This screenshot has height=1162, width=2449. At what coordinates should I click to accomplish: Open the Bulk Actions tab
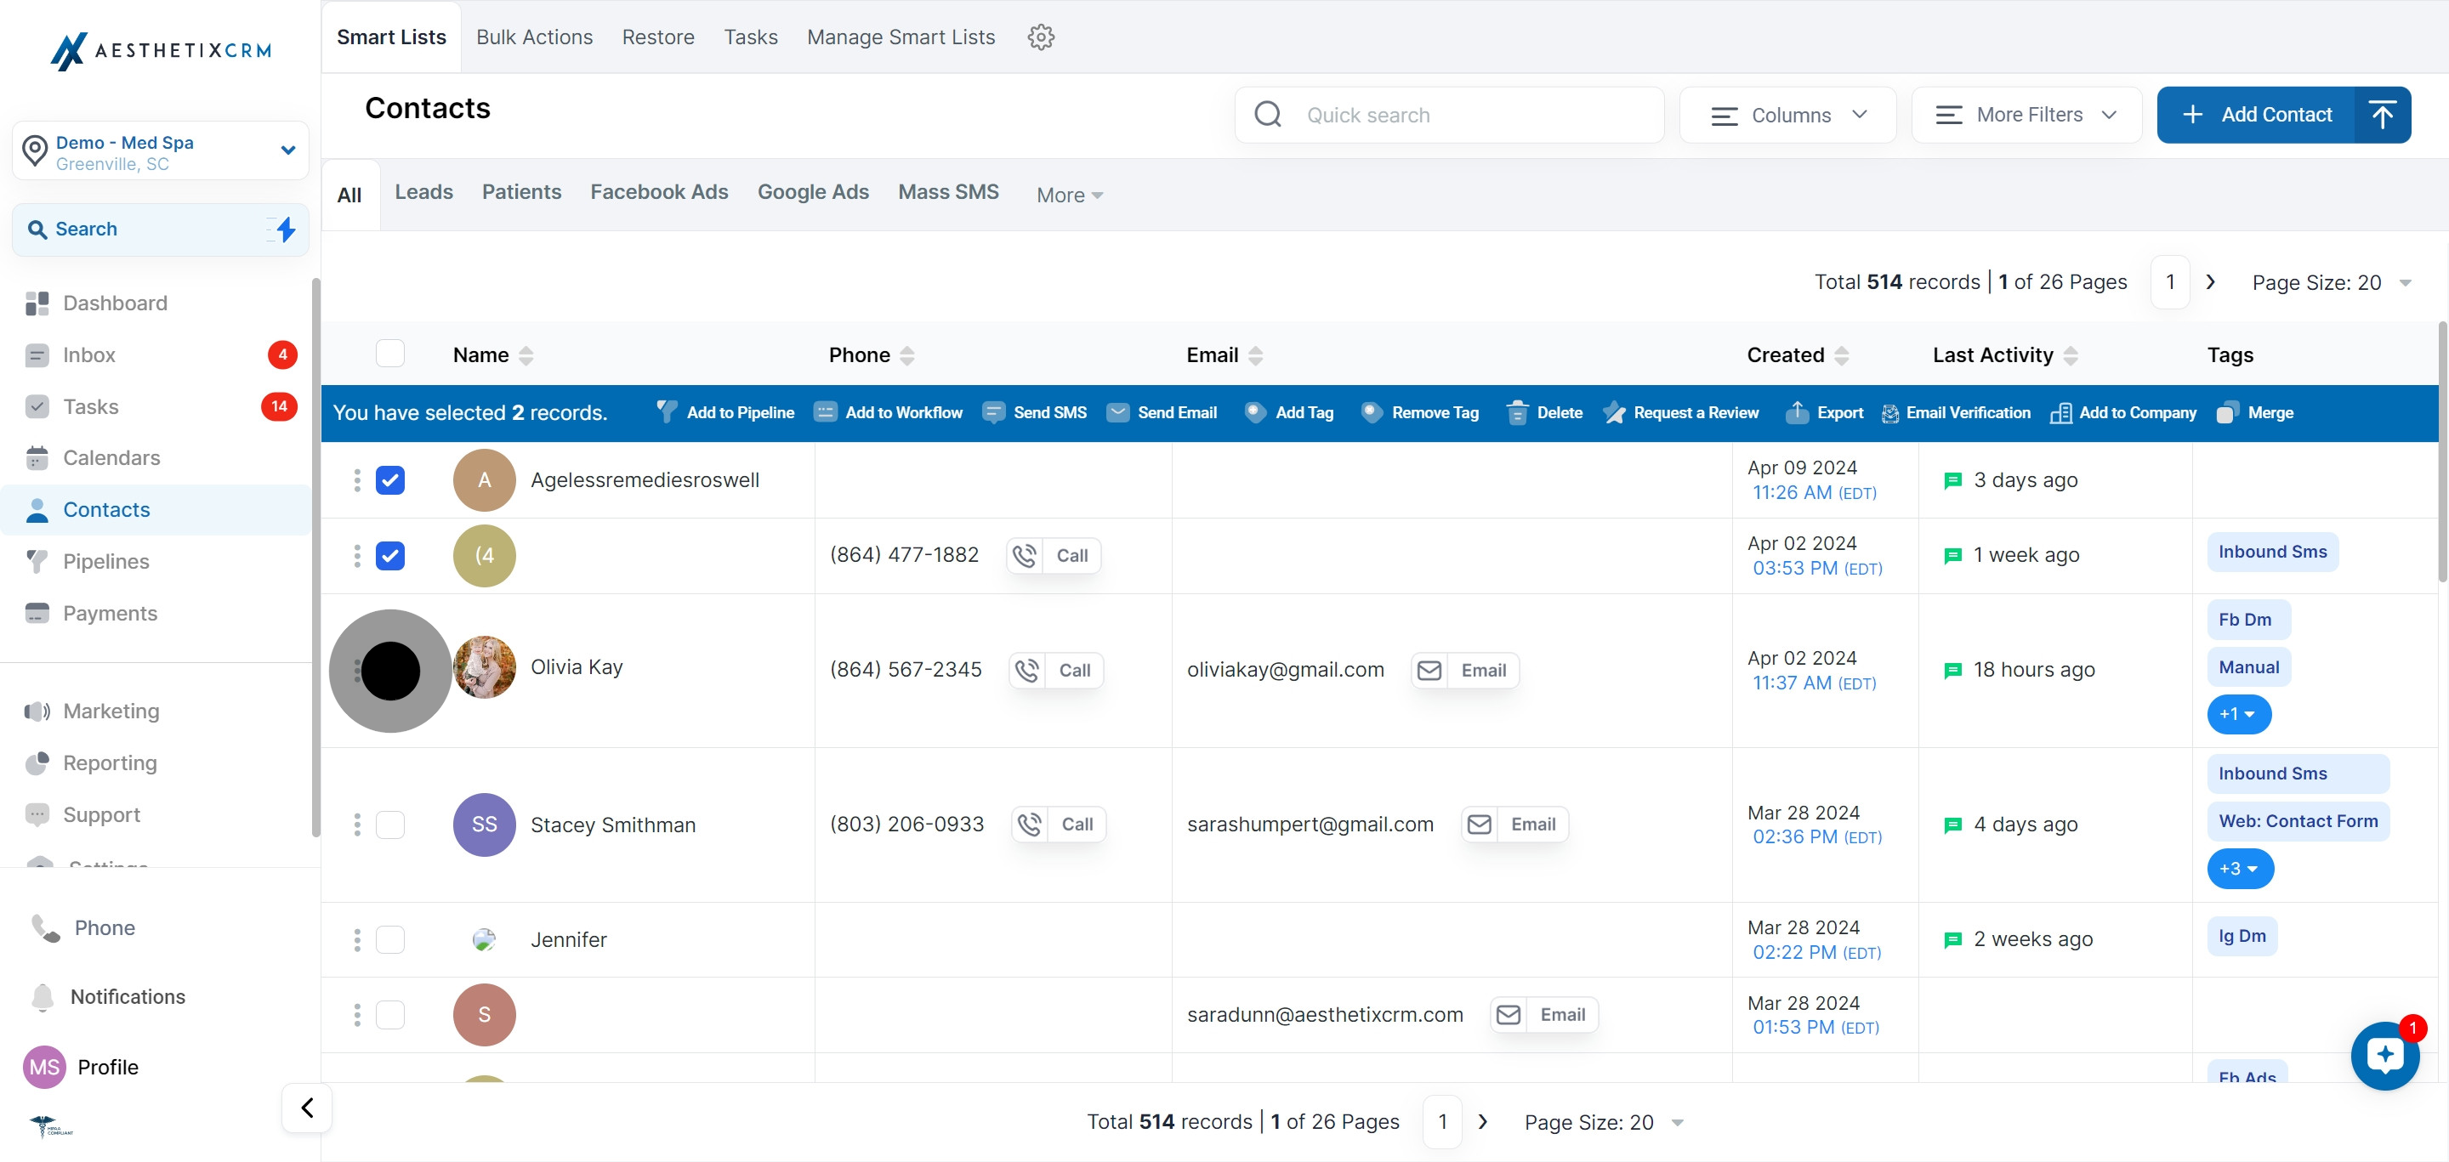point(534,37)
